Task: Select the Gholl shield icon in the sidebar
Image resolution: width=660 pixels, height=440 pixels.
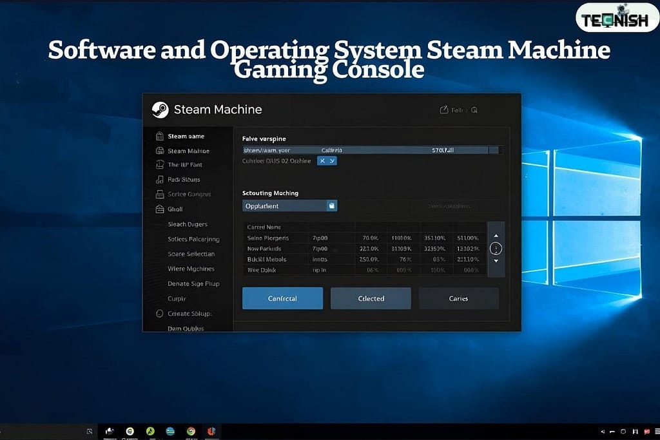Action: tap(159, 209)
